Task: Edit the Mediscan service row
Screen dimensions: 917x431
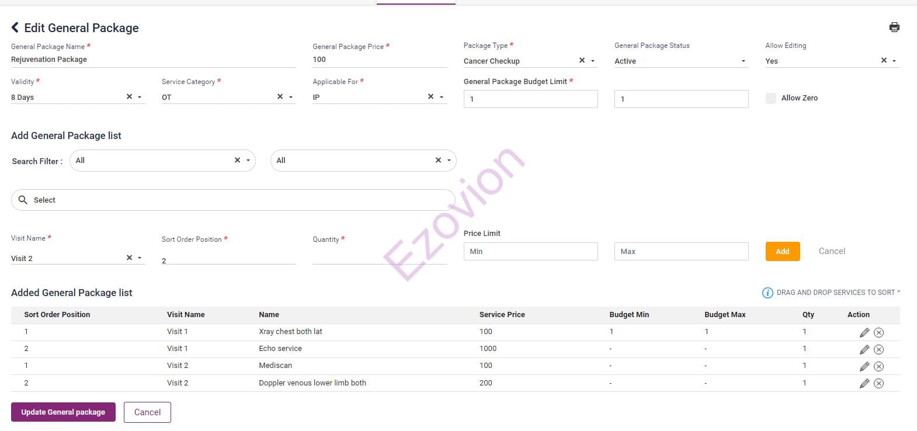Action: [864, 366]
